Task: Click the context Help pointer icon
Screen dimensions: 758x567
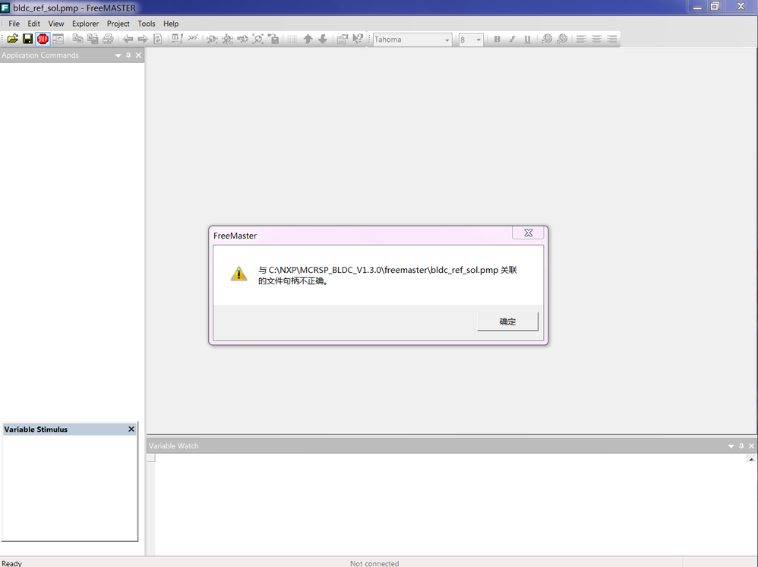Action: (357, 40)
